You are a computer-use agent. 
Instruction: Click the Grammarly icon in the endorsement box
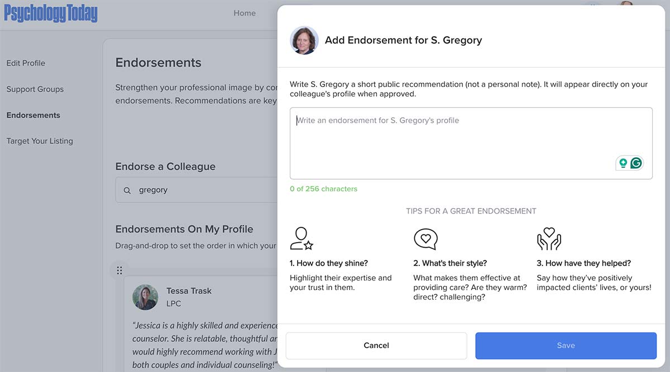click(636, 163)
